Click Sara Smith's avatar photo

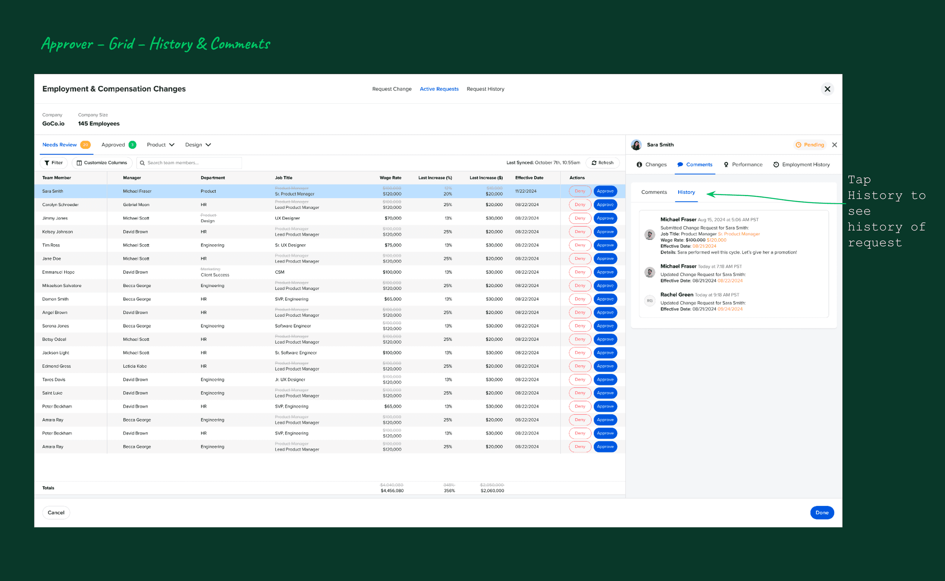636,145
